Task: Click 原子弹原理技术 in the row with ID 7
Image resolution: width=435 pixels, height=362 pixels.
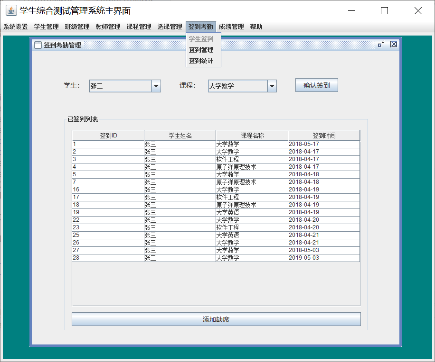Action: (x=236, y=182)
